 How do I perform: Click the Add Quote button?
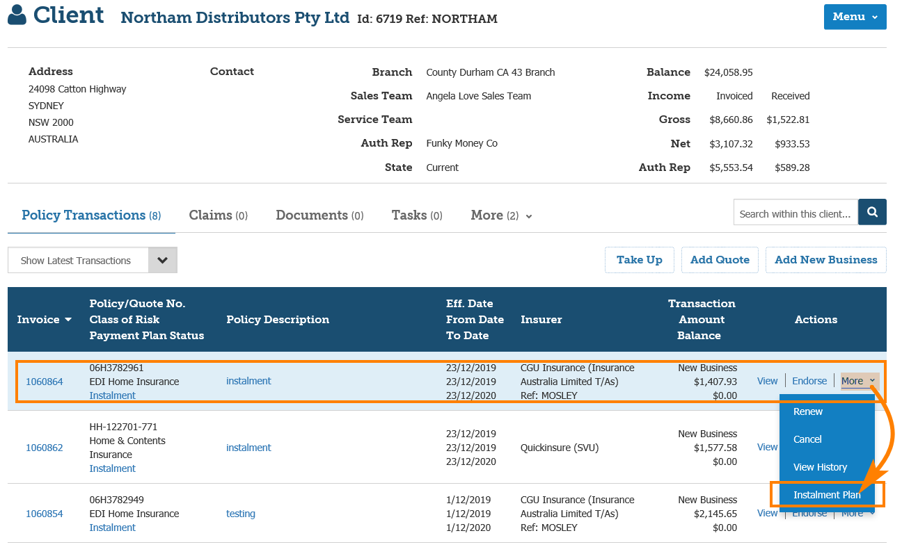[720, 260]
